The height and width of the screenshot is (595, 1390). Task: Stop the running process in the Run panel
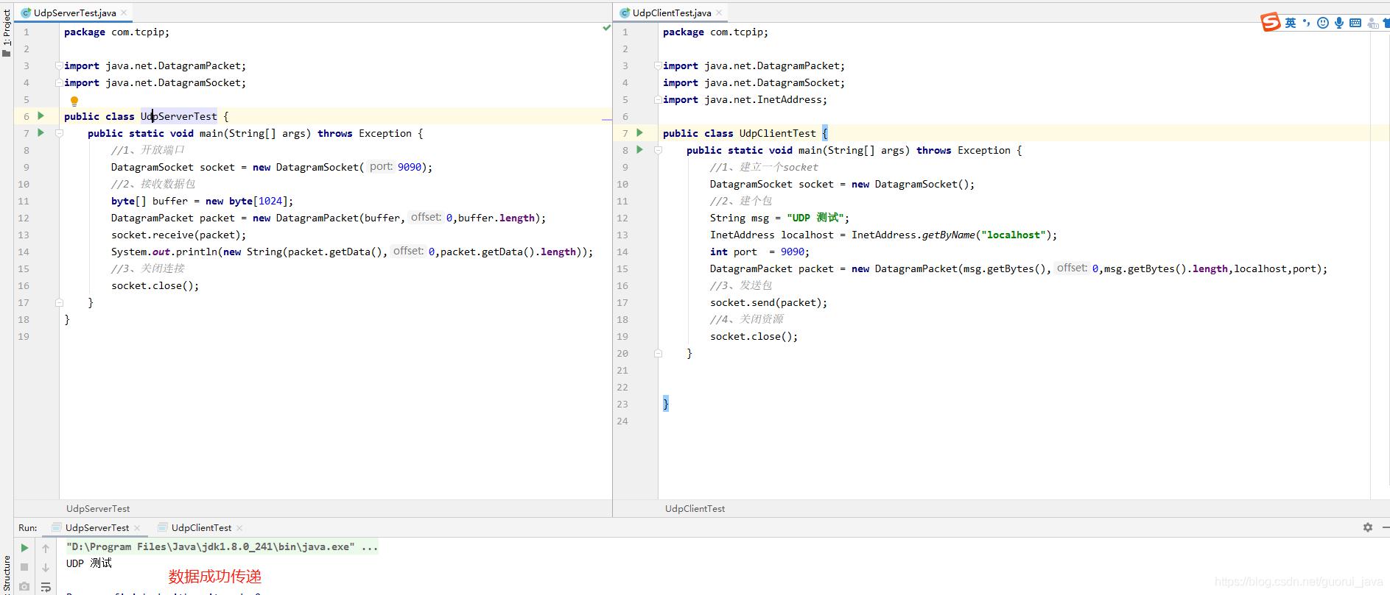(x=24, y=567)
